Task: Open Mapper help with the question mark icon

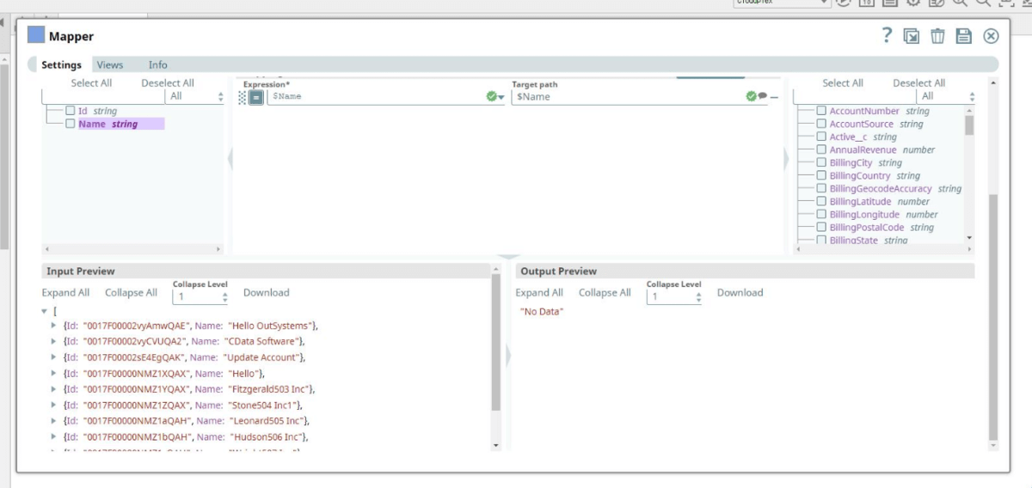Action: [887, 35]
